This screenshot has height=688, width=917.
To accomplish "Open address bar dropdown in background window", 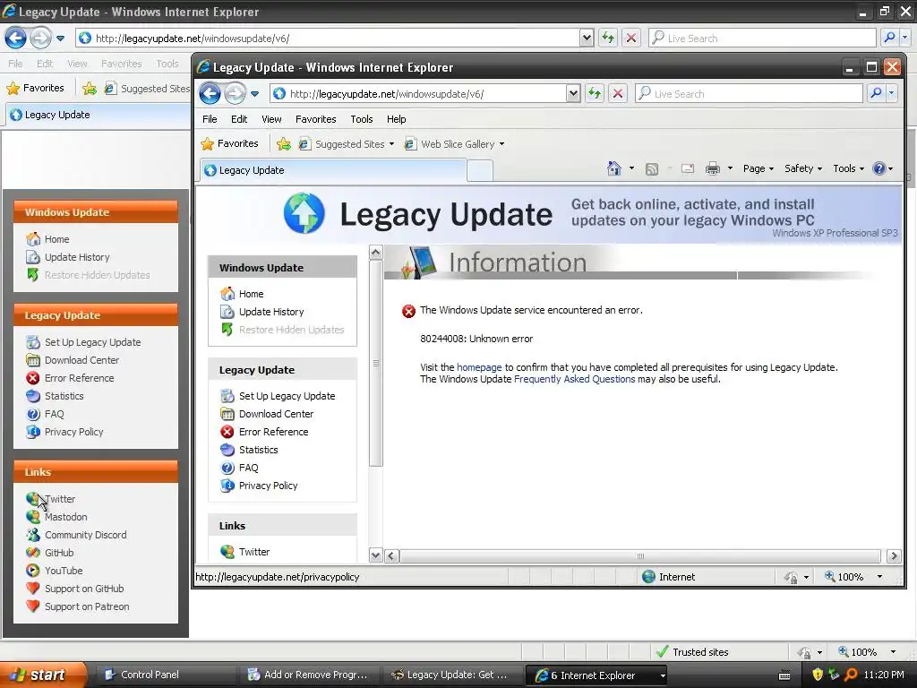I will 587,38.
